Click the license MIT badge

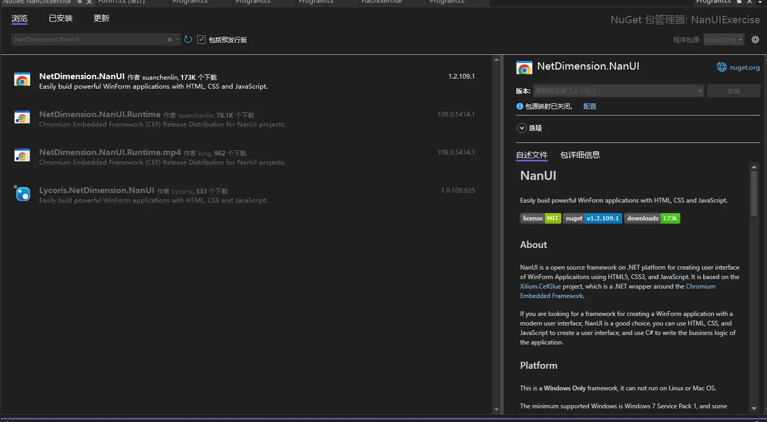tap(540, 218)
